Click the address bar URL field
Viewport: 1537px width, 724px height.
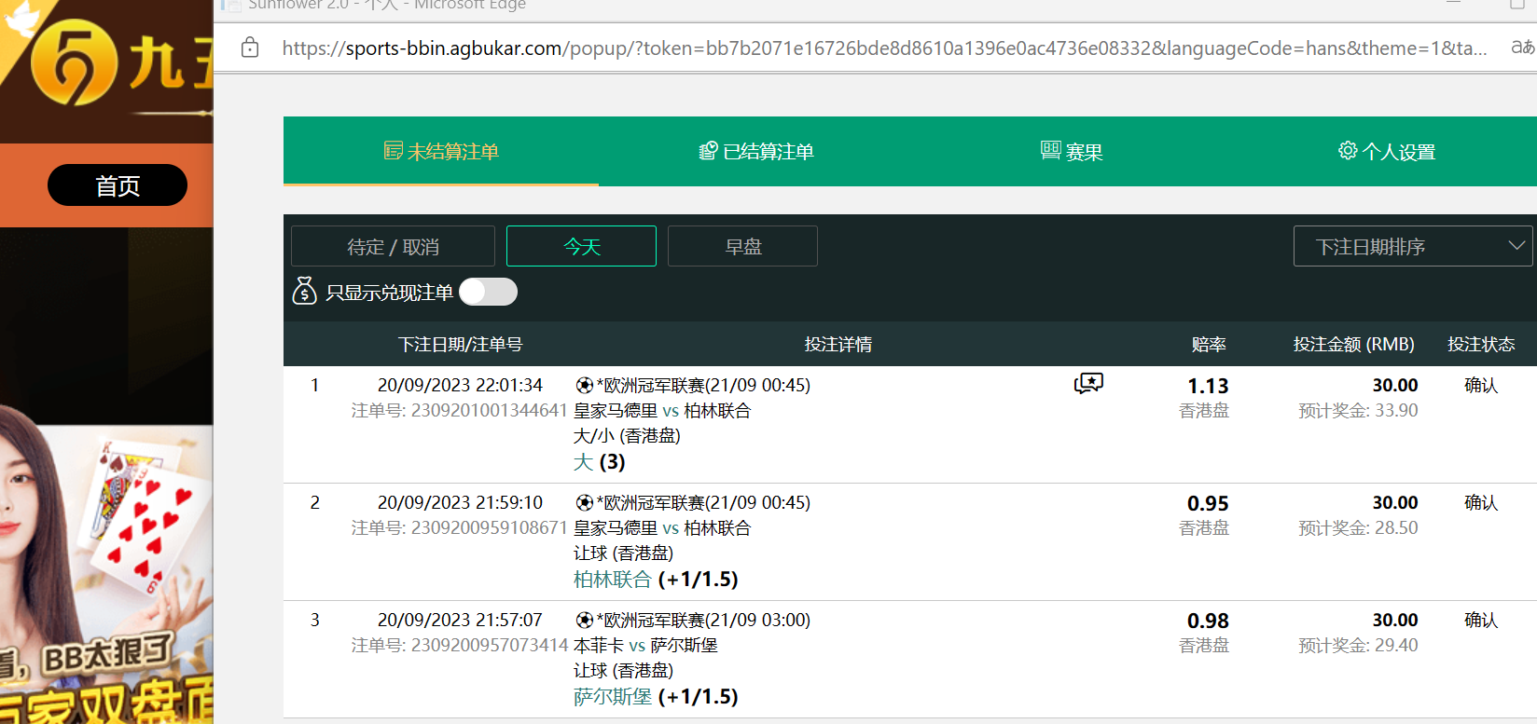coord(884,48)
